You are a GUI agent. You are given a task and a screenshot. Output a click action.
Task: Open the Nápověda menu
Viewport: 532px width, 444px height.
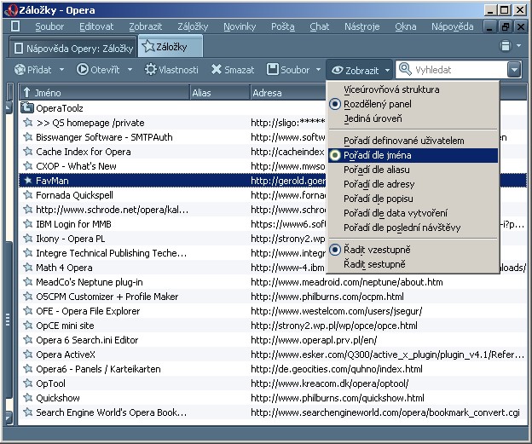click(452, 26)
